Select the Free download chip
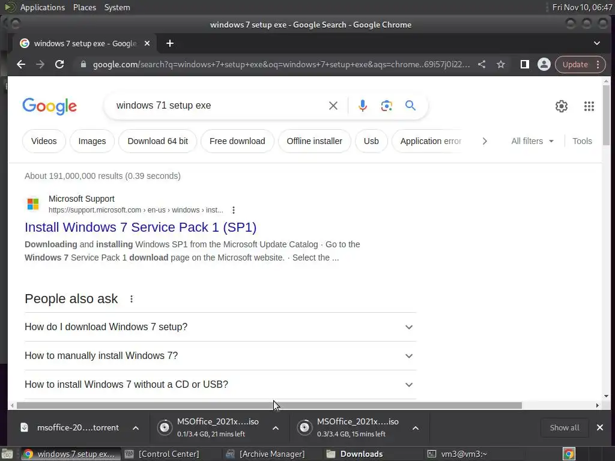The width and height of the screenshot is (615, 461). click(237, 141)
